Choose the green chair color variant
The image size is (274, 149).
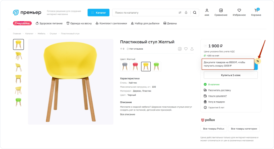156,66
